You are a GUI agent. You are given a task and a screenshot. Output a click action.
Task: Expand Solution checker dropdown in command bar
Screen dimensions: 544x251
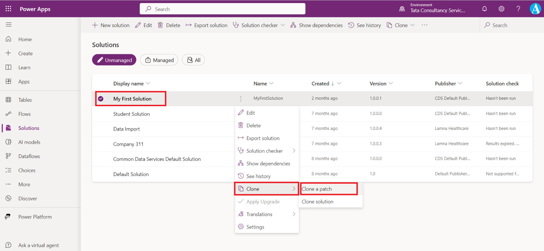(283, 25)
